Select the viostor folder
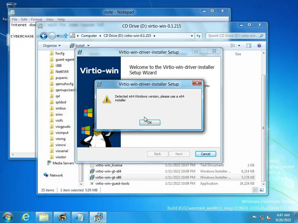 pos(58,157)
